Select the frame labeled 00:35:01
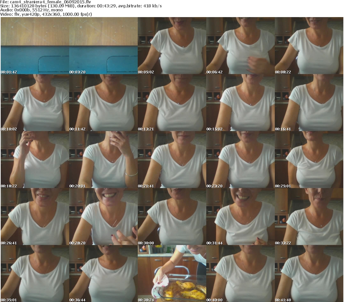This screenshot has width=344, height=302. (x=35, y=273)
